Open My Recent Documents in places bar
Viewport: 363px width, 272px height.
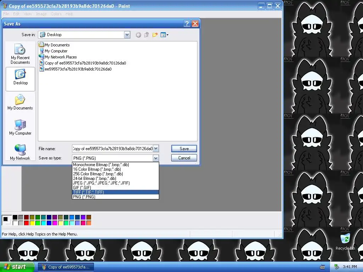point(20,54)
